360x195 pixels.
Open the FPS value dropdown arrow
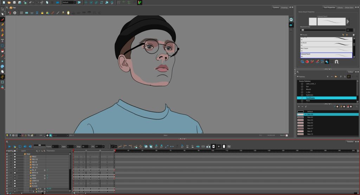[103, 147]
